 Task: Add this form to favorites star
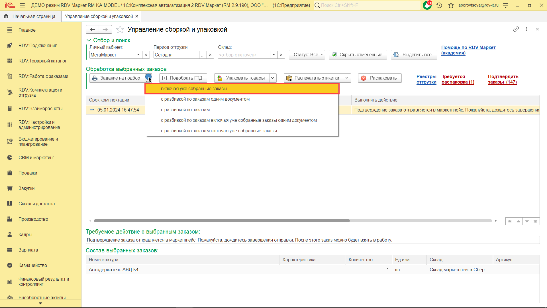click(x=120, y=29)
